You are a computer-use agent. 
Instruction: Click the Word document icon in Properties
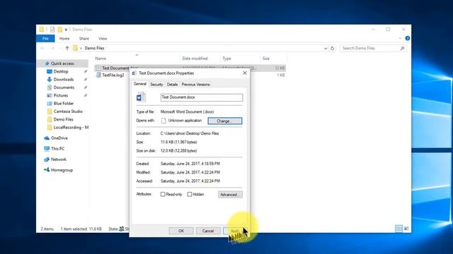tap(141, 97)
